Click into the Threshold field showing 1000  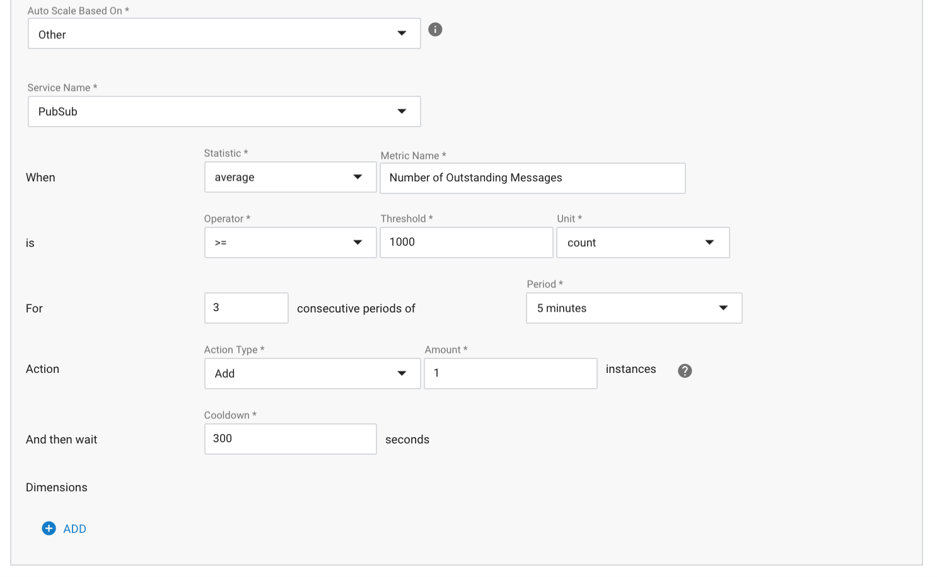point(466,243)
